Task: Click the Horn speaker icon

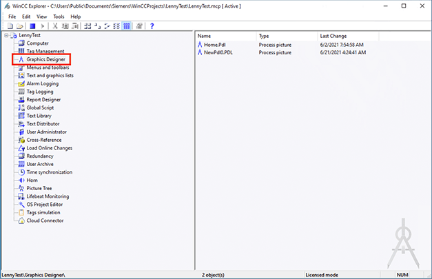Action: [x=21, y=180]
